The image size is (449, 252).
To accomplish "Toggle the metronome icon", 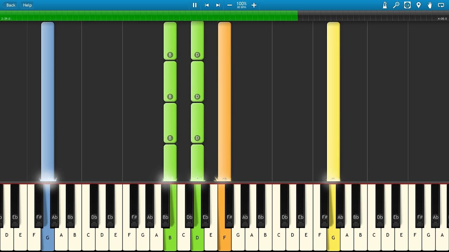I will tap(385, 5).
